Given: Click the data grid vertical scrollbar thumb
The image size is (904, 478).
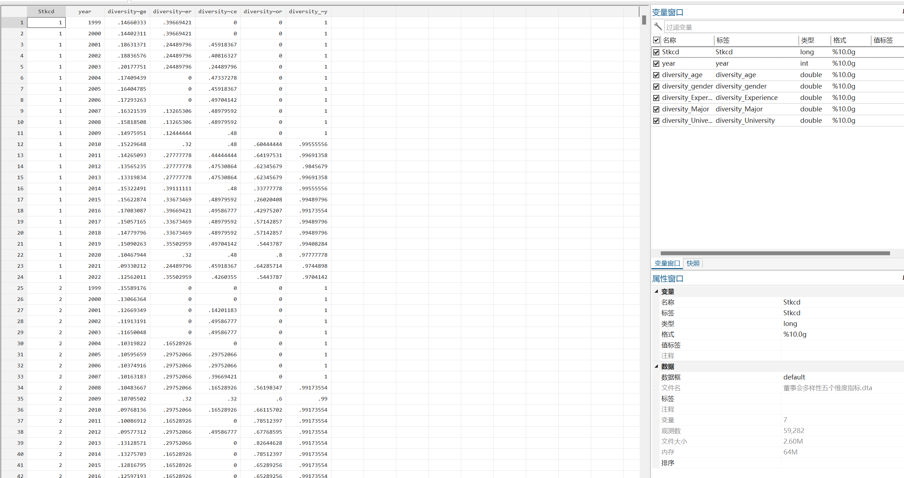Looking at the screenshot, I should tap(644, 20).
